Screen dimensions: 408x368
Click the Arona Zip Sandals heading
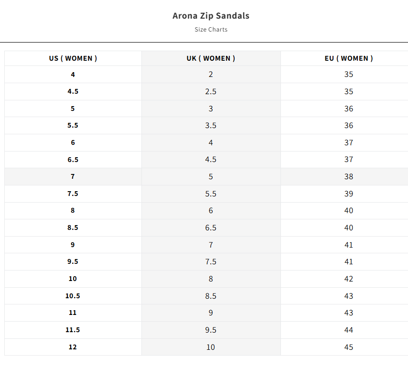pyautogui.click(x=211, y=16)
